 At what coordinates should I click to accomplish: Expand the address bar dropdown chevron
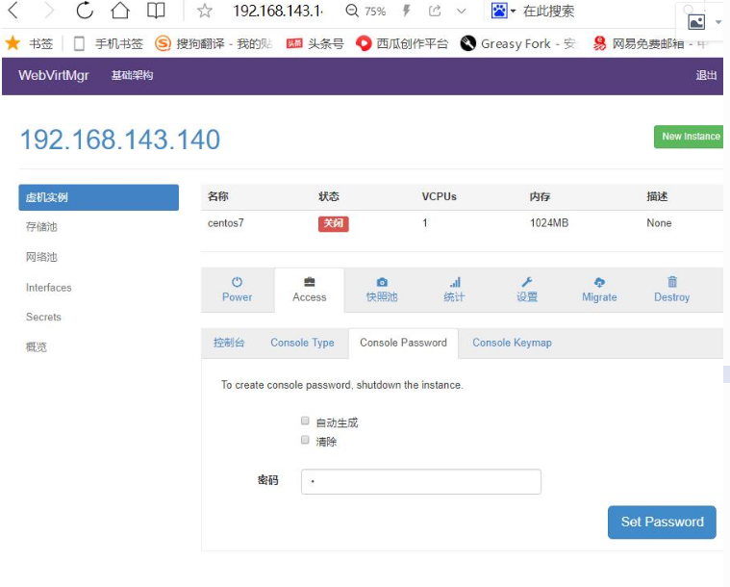pyautogui.click(x=461, y=12)
